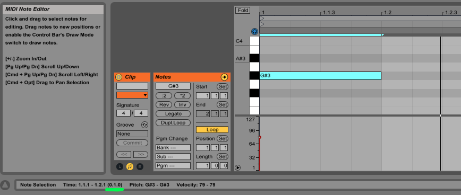Click the Legato button
The width and height of the screenshot is (461, 195).
pos(173,114)
